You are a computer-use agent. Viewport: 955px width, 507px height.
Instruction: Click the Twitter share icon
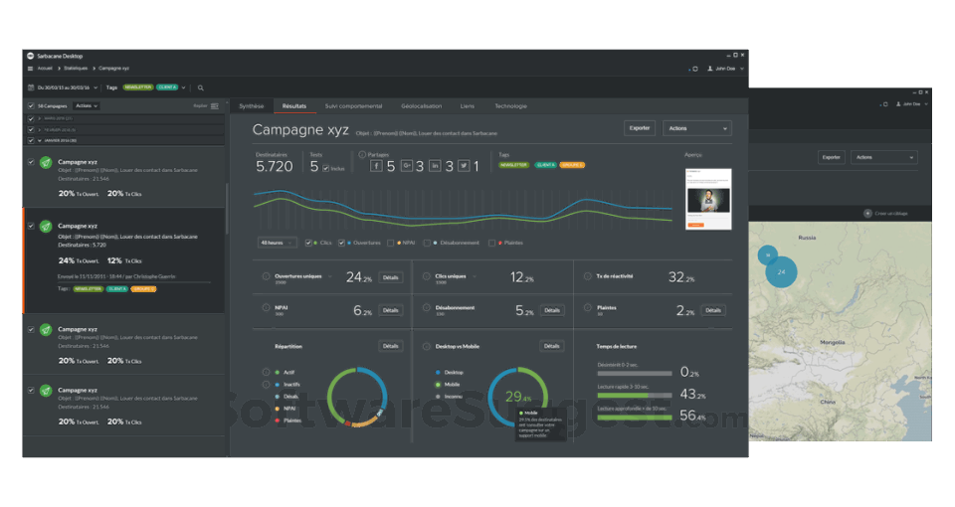click(465, 166)
